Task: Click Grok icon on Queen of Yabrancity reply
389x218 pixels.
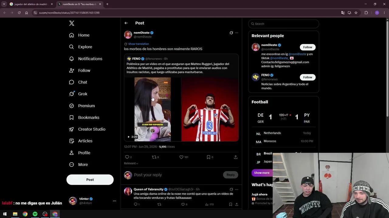Action: pos(231,190)
